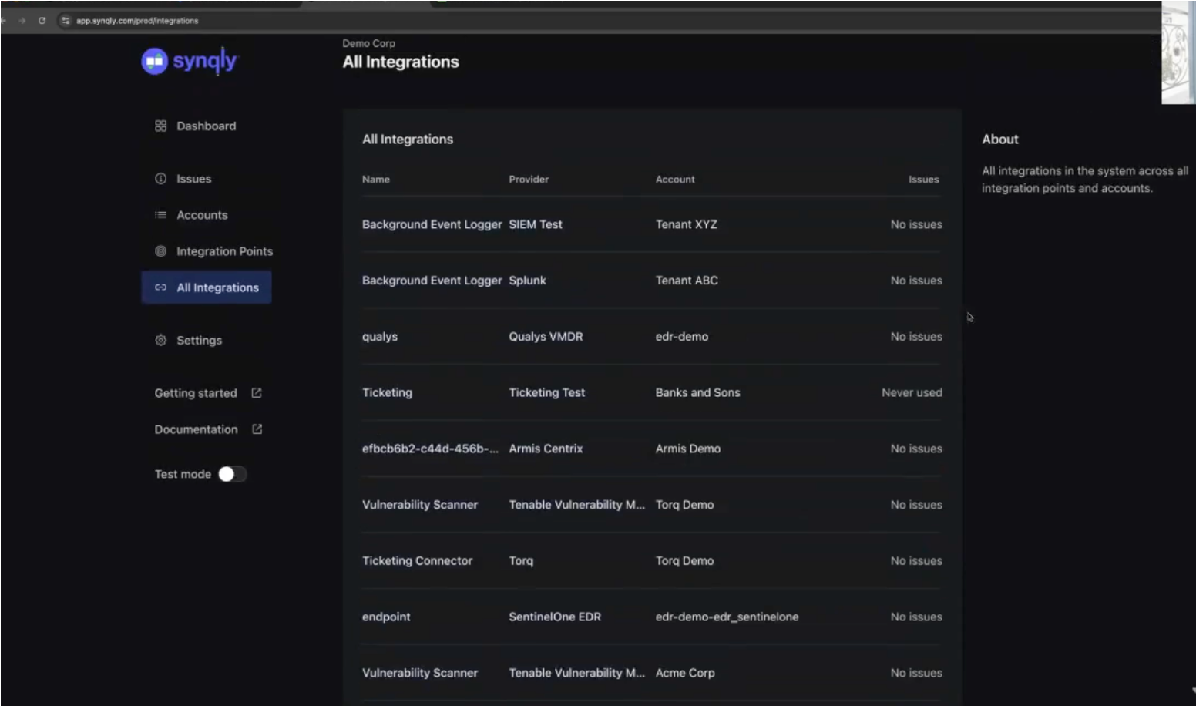This screenshot has height=706, width=1196.
Task: Click the Getting started external-link icon
Action: click(x=257, y=393)
